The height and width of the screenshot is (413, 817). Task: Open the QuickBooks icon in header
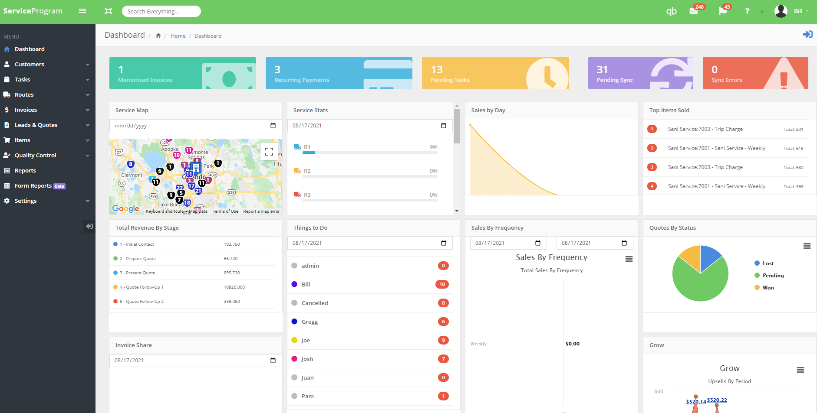(671, 11)
